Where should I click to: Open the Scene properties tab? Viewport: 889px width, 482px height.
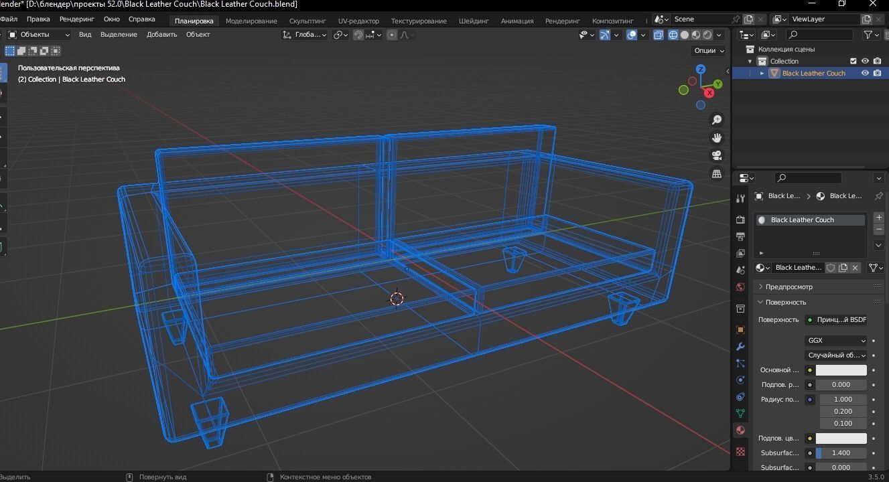pos(740,270)
